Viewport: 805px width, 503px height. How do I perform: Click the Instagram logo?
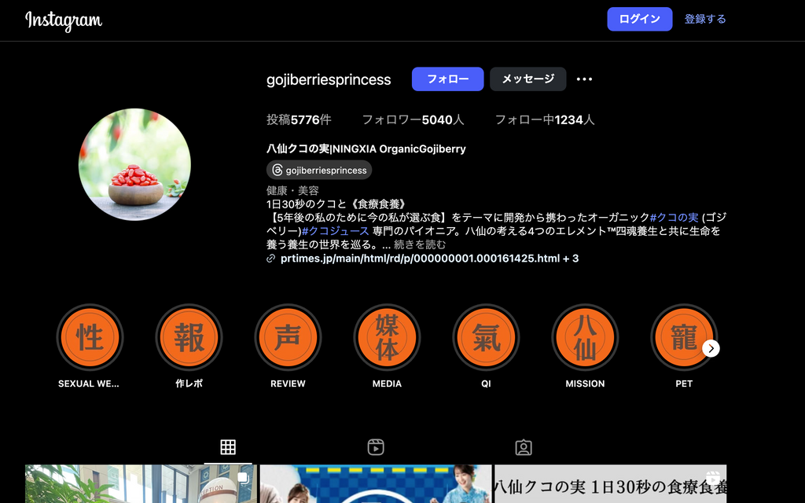[x=64, y=20]
